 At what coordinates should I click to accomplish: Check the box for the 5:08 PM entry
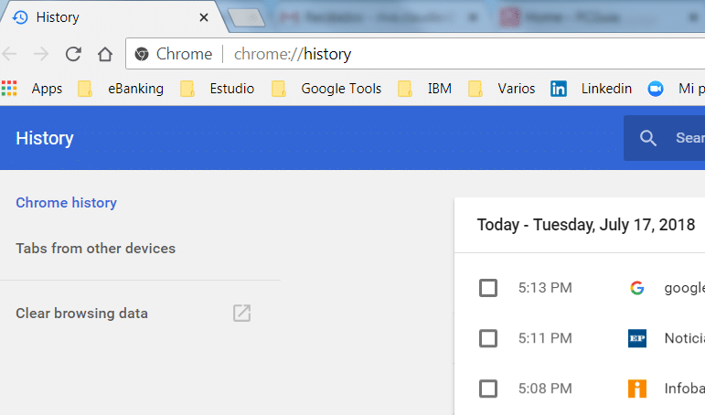pyautogui.click(x=488, y=388)
